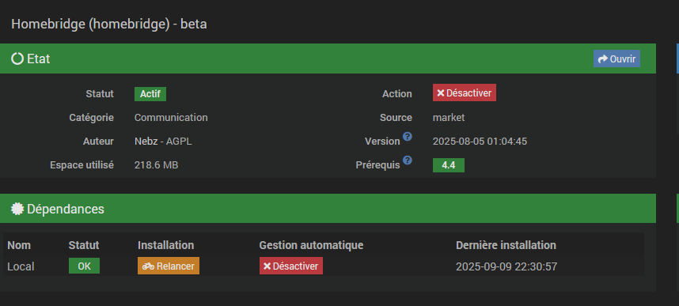Click the Nebz author link
The width and height of the screenshot is (679, 306).
(x=146, y=142)
